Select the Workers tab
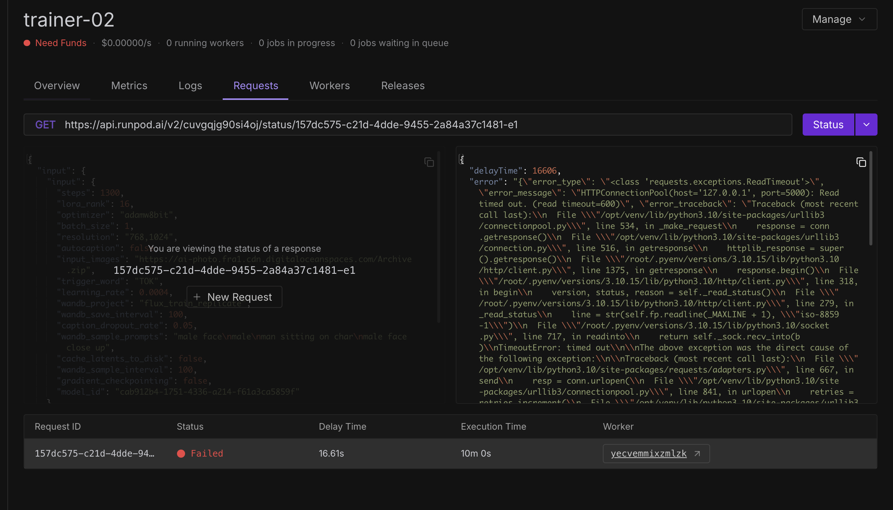The image size is (893, 510). tap(330, 85)
